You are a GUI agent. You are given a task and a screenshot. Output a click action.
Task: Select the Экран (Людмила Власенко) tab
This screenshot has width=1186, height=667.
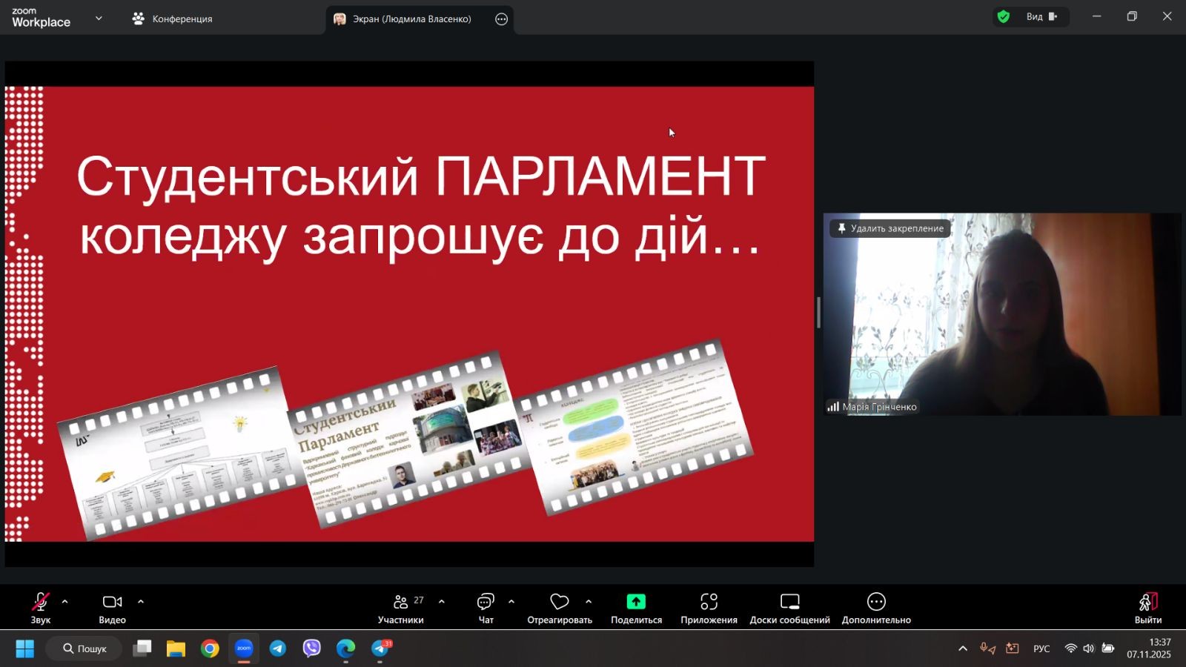[x=411, y=19]
